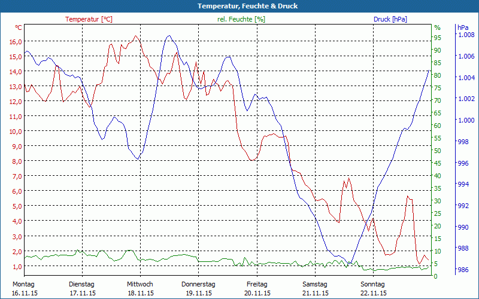This screenshot has width=479, height=299.
Task: Click the 1.000 tick on pressure axis
Action: click(466, 120)
